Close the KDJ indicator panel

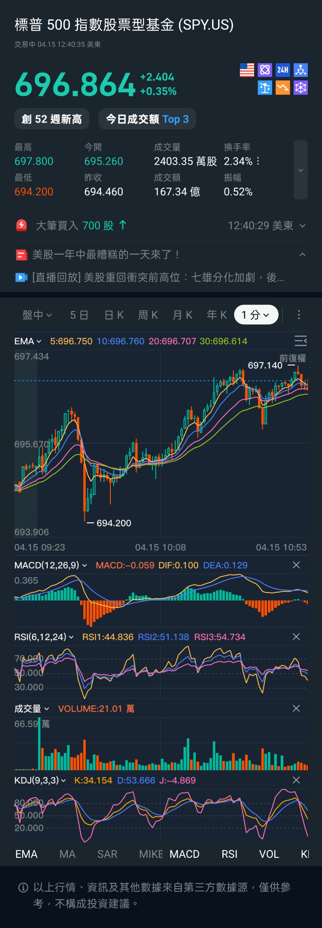(x=296, y=780)
